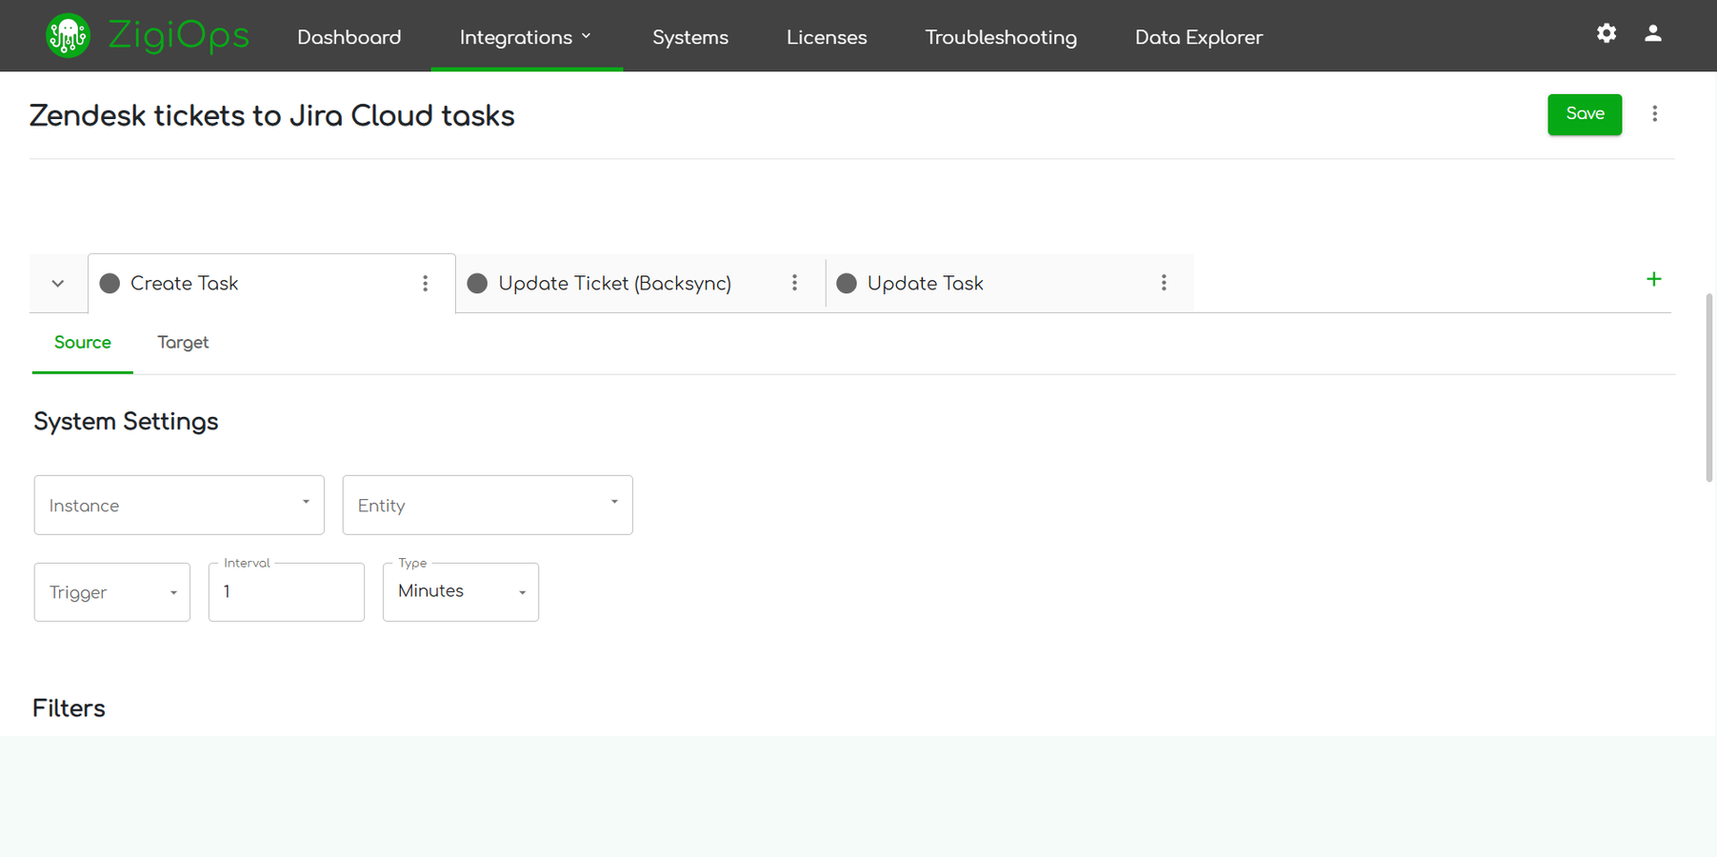Toggle the Create Task status circle
Image resolution: width=1717 pixels, height=857 pixels.
[110, 284]
